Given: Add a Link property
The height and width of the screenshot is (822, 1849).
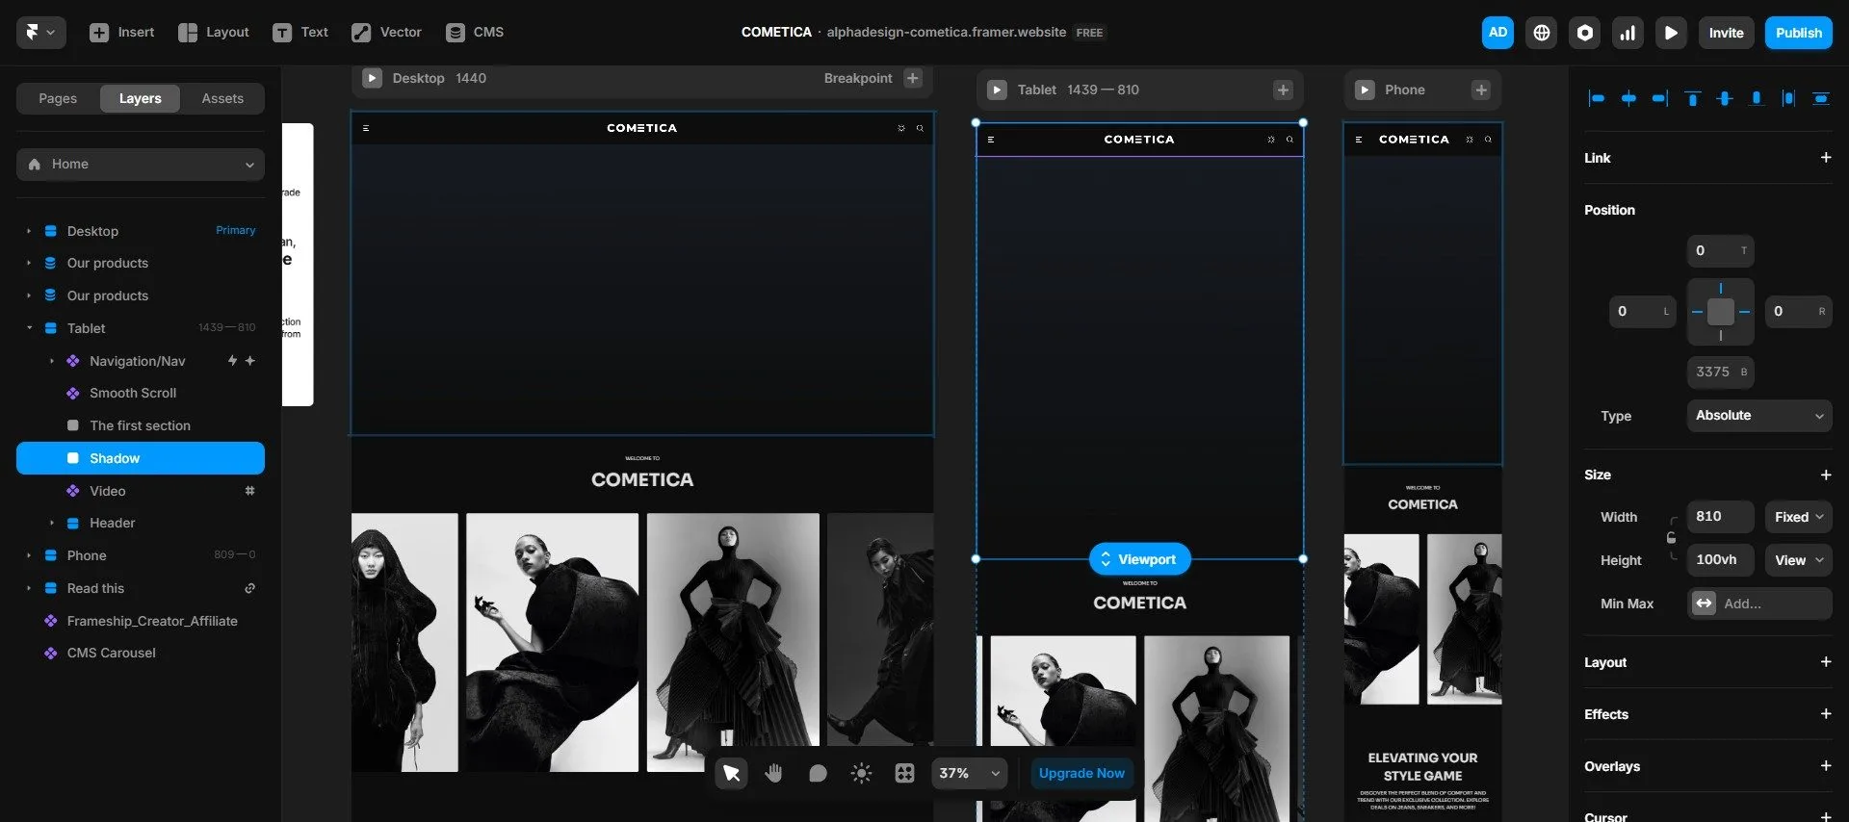Looking at the screenshot, I should tap(1825, 157).
